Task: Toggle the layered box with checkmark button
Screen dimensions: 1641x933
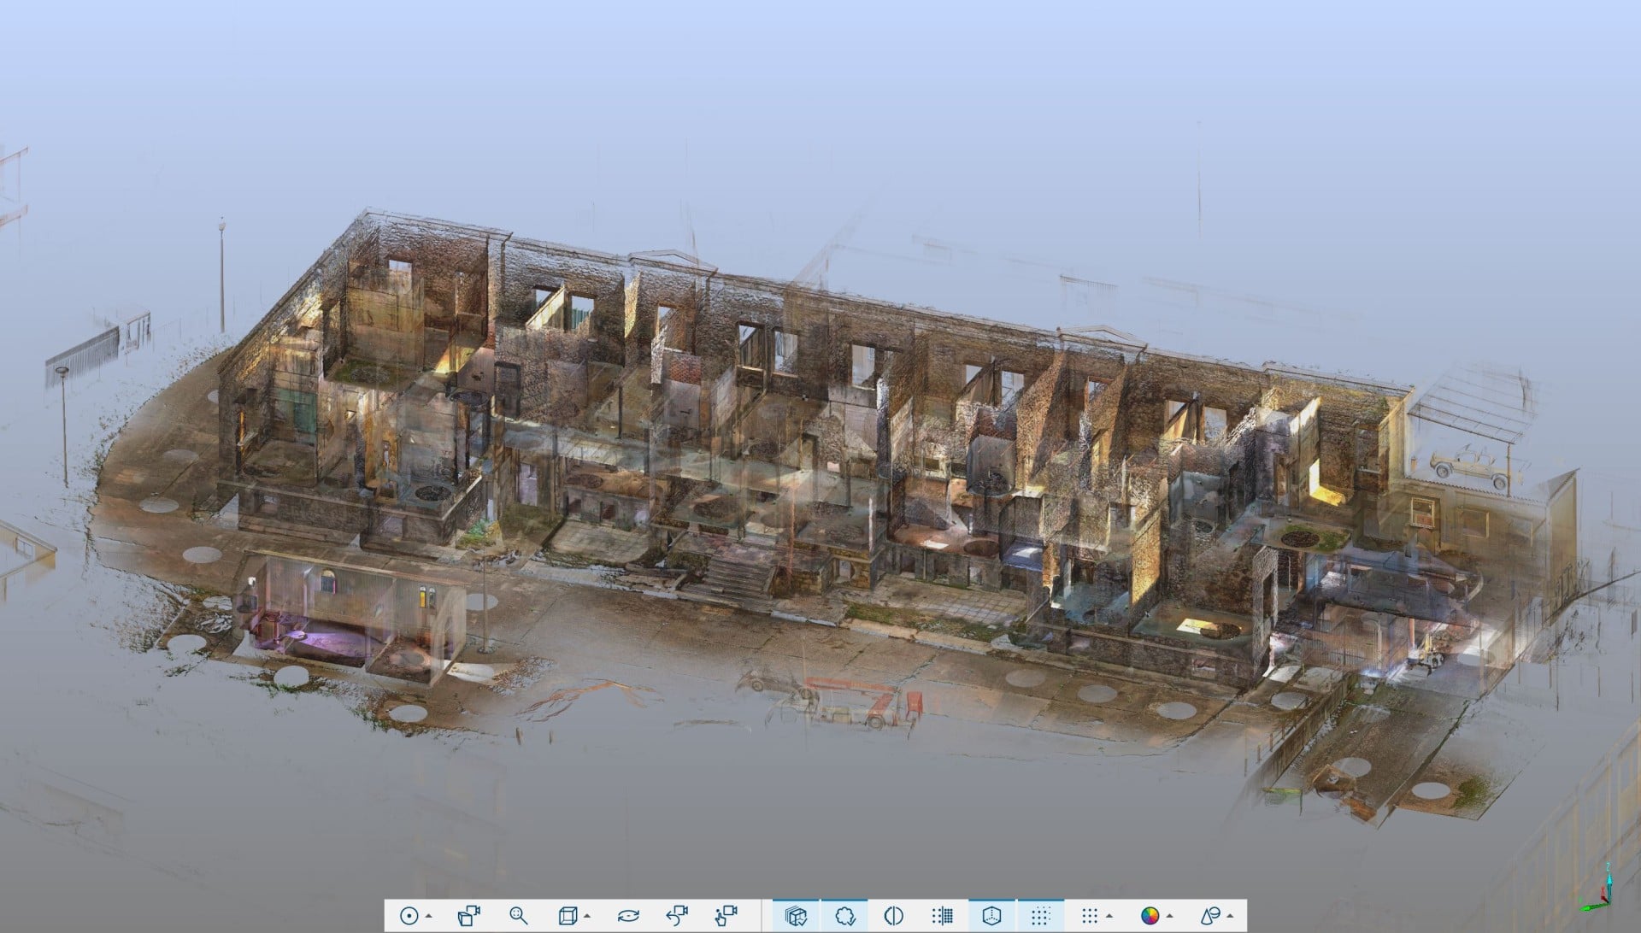Action: 796,916
